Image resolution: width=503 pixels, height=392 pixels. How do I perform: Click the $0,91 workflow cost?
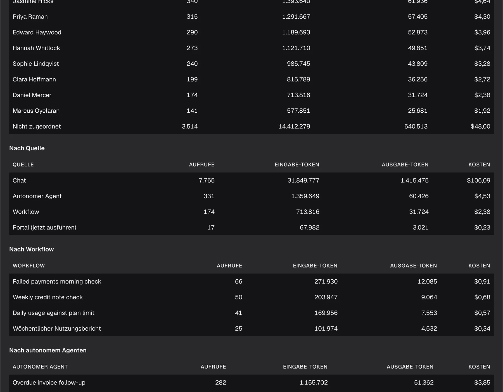coord(482,282)
